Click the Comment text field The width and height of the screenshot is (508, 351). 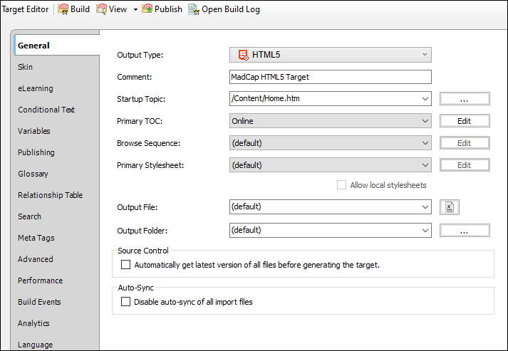tap(331, 77)
